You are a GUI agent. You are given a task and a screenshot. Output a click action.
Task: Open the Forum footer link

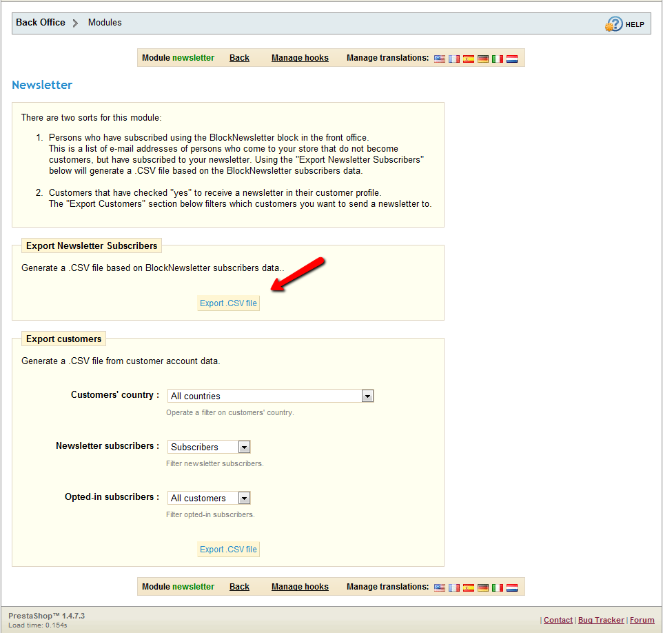tap(642, 620)
